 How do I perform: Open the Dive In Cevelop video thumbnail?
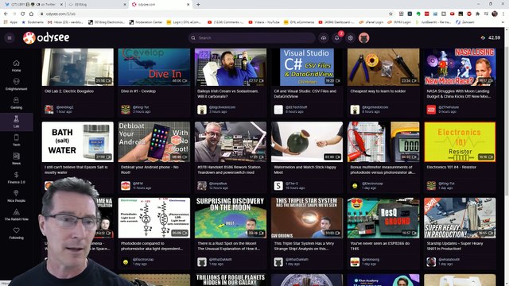click(154, 67)
